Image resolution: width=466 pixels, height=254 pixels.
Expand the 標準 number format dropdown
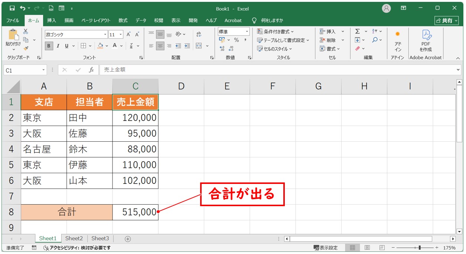point(247,32)
